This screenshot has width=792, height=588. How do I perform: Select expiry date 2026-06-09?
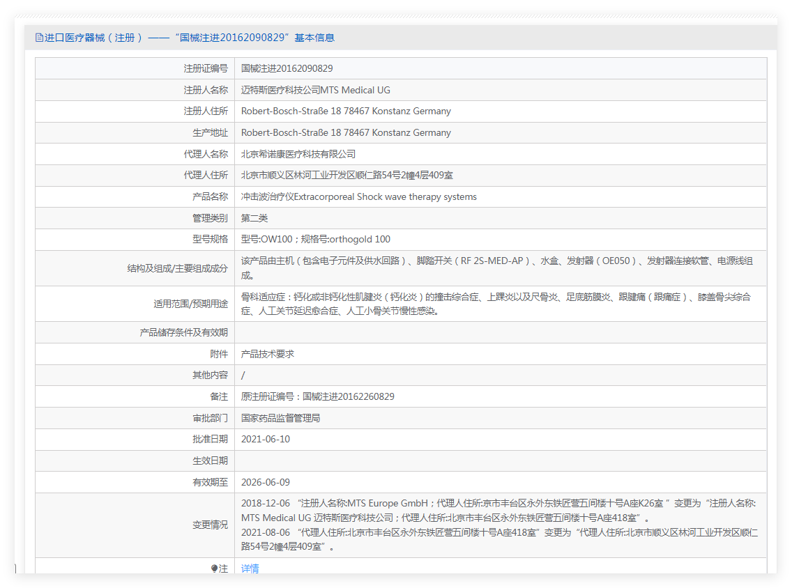pyautogui.click(x=266, y=482)
